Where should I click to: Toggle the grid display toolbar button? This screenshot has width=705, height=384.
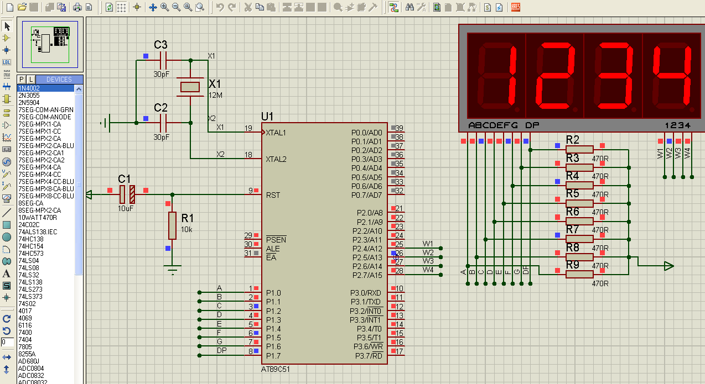pos(121,7)
